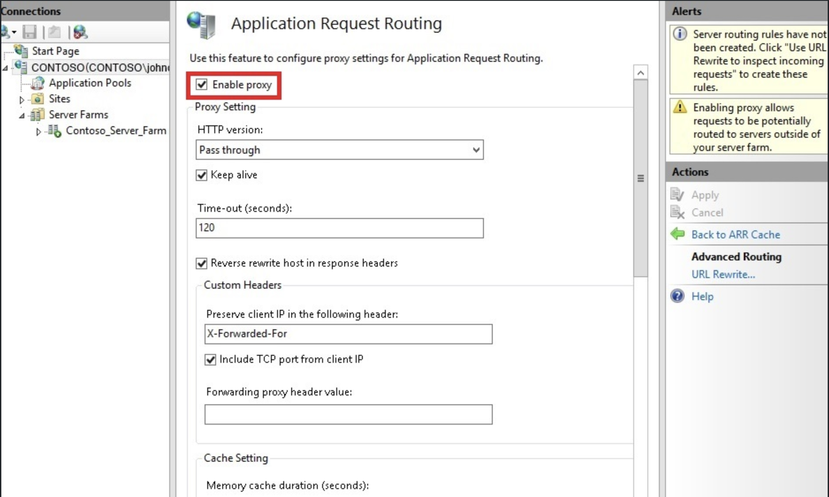Click the CONTOSO server node icon
The image size is (829, 497).
[x=21, y=67]
